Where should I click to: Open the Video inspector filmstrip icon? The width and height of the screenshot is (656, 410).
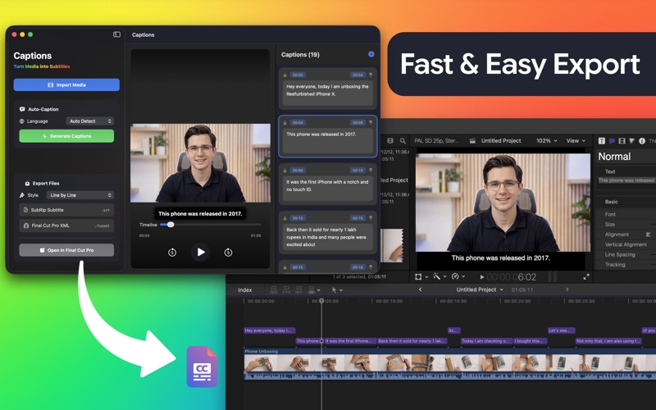(x=622, y=141)
